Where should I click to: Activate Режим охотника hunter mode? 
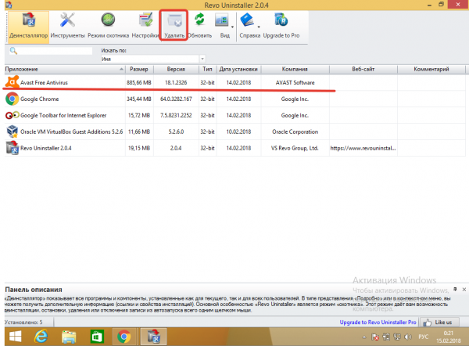pyautogui.click(x=108, y=20)
